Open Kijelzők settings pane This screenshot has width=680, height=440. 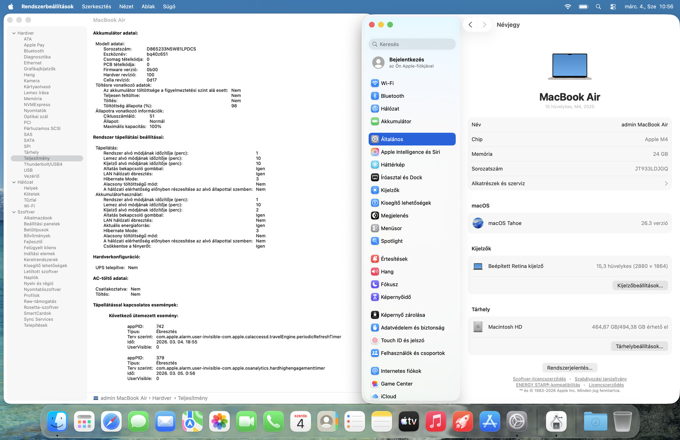412,190
